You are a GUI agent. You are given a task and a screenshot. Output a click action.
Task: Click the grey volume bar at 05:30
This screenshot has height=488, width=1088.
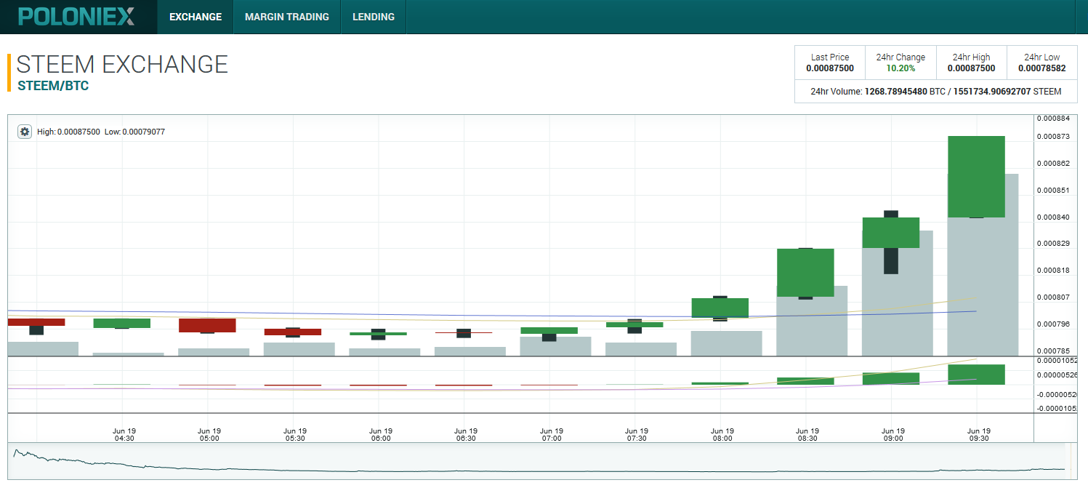[299, 349]
